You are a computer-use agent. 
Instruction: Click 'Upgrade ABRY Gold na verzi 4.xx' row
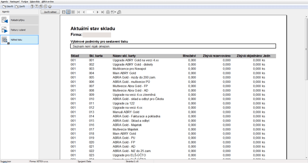click(x=136, y=60)
